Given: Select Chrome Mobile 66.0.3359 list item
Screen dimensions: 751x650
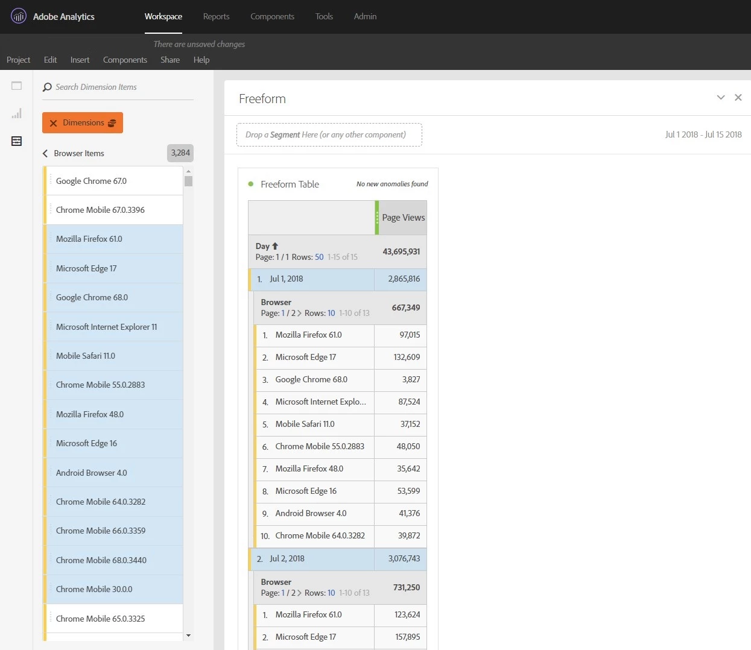Looking at the screenshot, I should 113,531.
